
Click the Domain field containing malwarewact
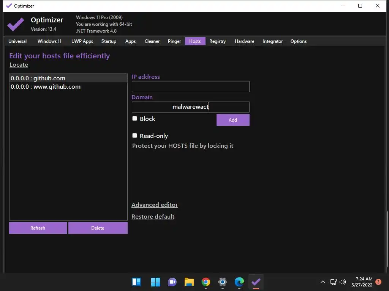click(x=191, y=107)
